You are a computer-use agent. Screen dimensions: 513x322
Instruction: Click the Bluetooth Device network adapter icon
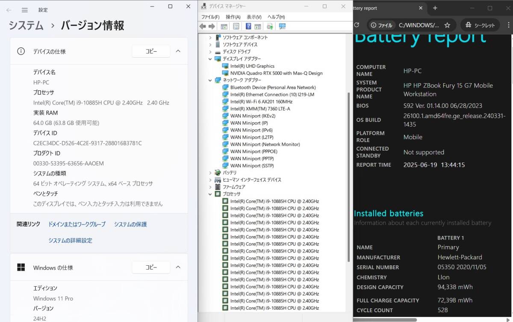(x=226, y=87)
